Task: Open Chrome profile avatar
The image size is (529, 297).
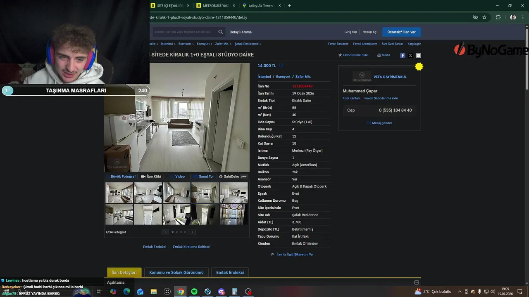Action: (513, 17)
